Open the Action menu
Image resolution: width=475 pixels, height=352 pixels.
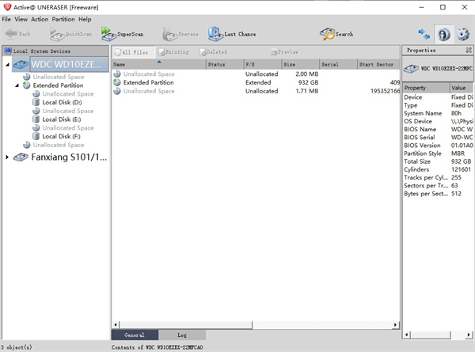point(40,19)
